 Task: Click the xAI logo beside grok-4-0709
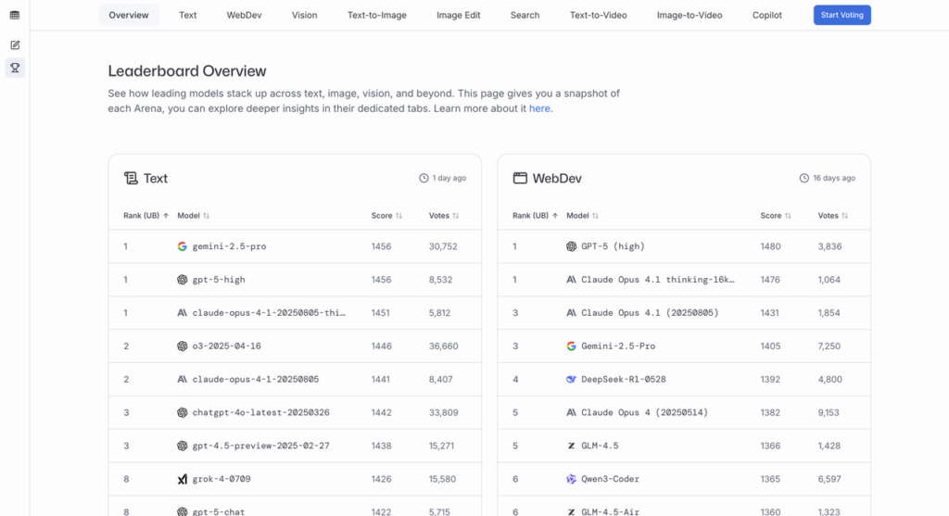tap(183, 479)
